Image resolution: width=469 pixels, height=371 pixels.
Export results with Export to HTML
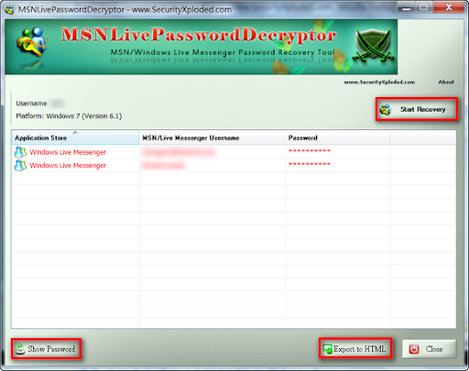pyautogui.click(x=355, y=348)
